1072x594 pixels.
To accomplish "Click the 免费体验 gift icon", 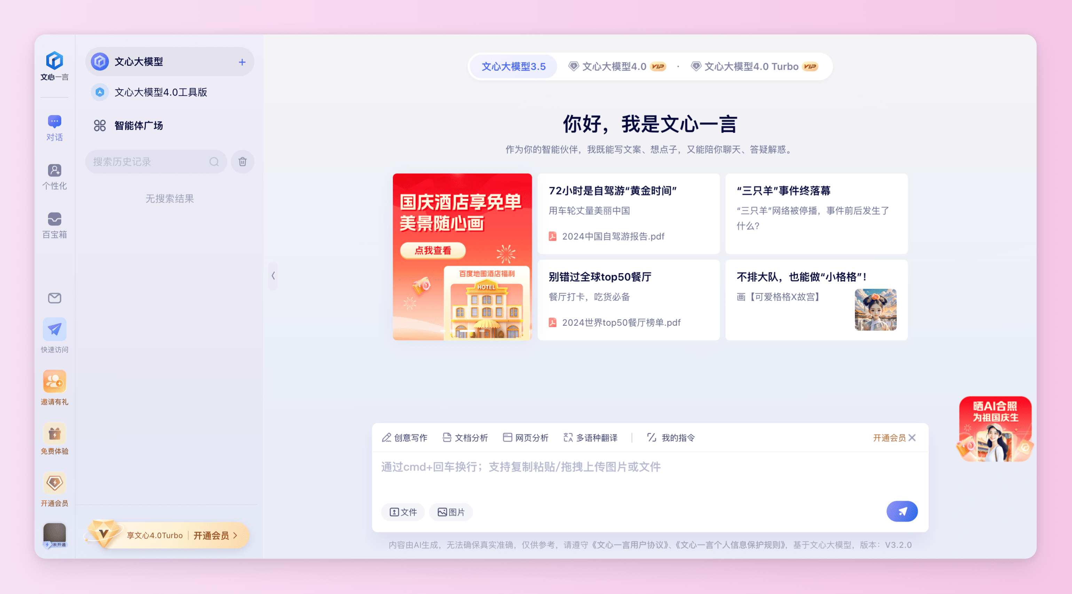I will coord(55,434).
